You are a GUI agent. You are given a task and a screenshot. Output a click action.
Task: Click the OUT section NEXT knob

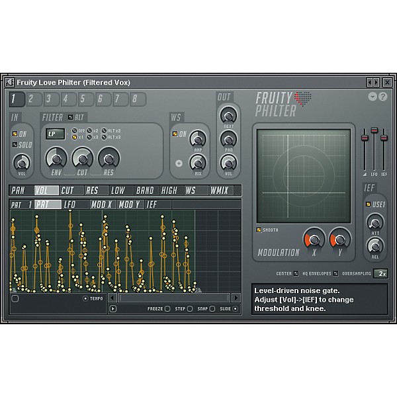(228, 116)
